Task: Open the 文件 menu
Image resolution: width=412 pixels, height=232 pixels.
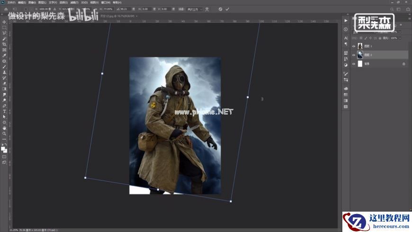Action: 11,2
